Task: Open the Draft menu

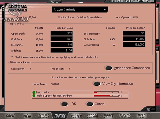Action: click(108, 116)
